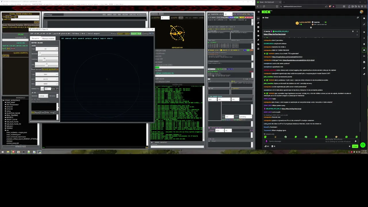
Task: Click UNDOCK in the Revelation panel
Action: click(x=154, y=14)
